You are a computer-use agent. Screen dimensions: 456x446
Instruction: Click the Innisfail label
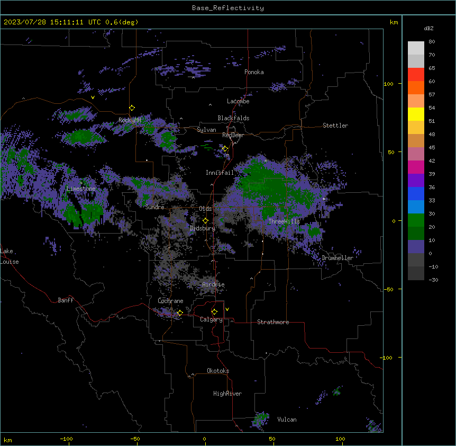pos(220,173)
